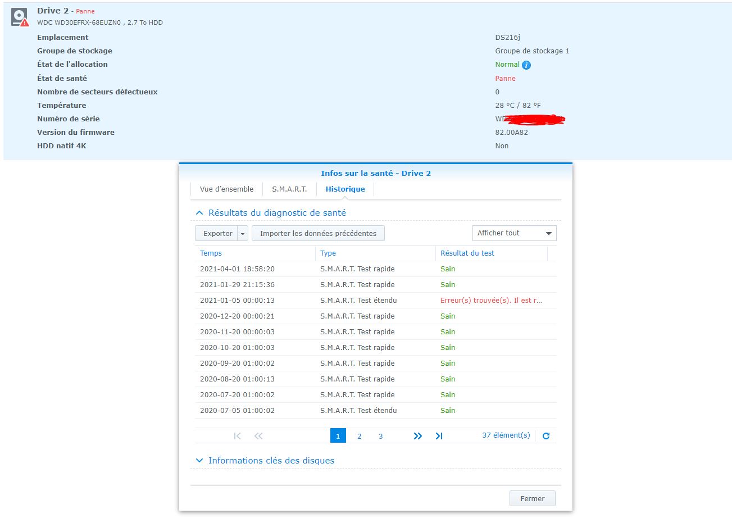Jump to the last page of results
Image resolution: width=732 pixels, height=518 pixels.
pyautogui.click(x=439, y=436)
